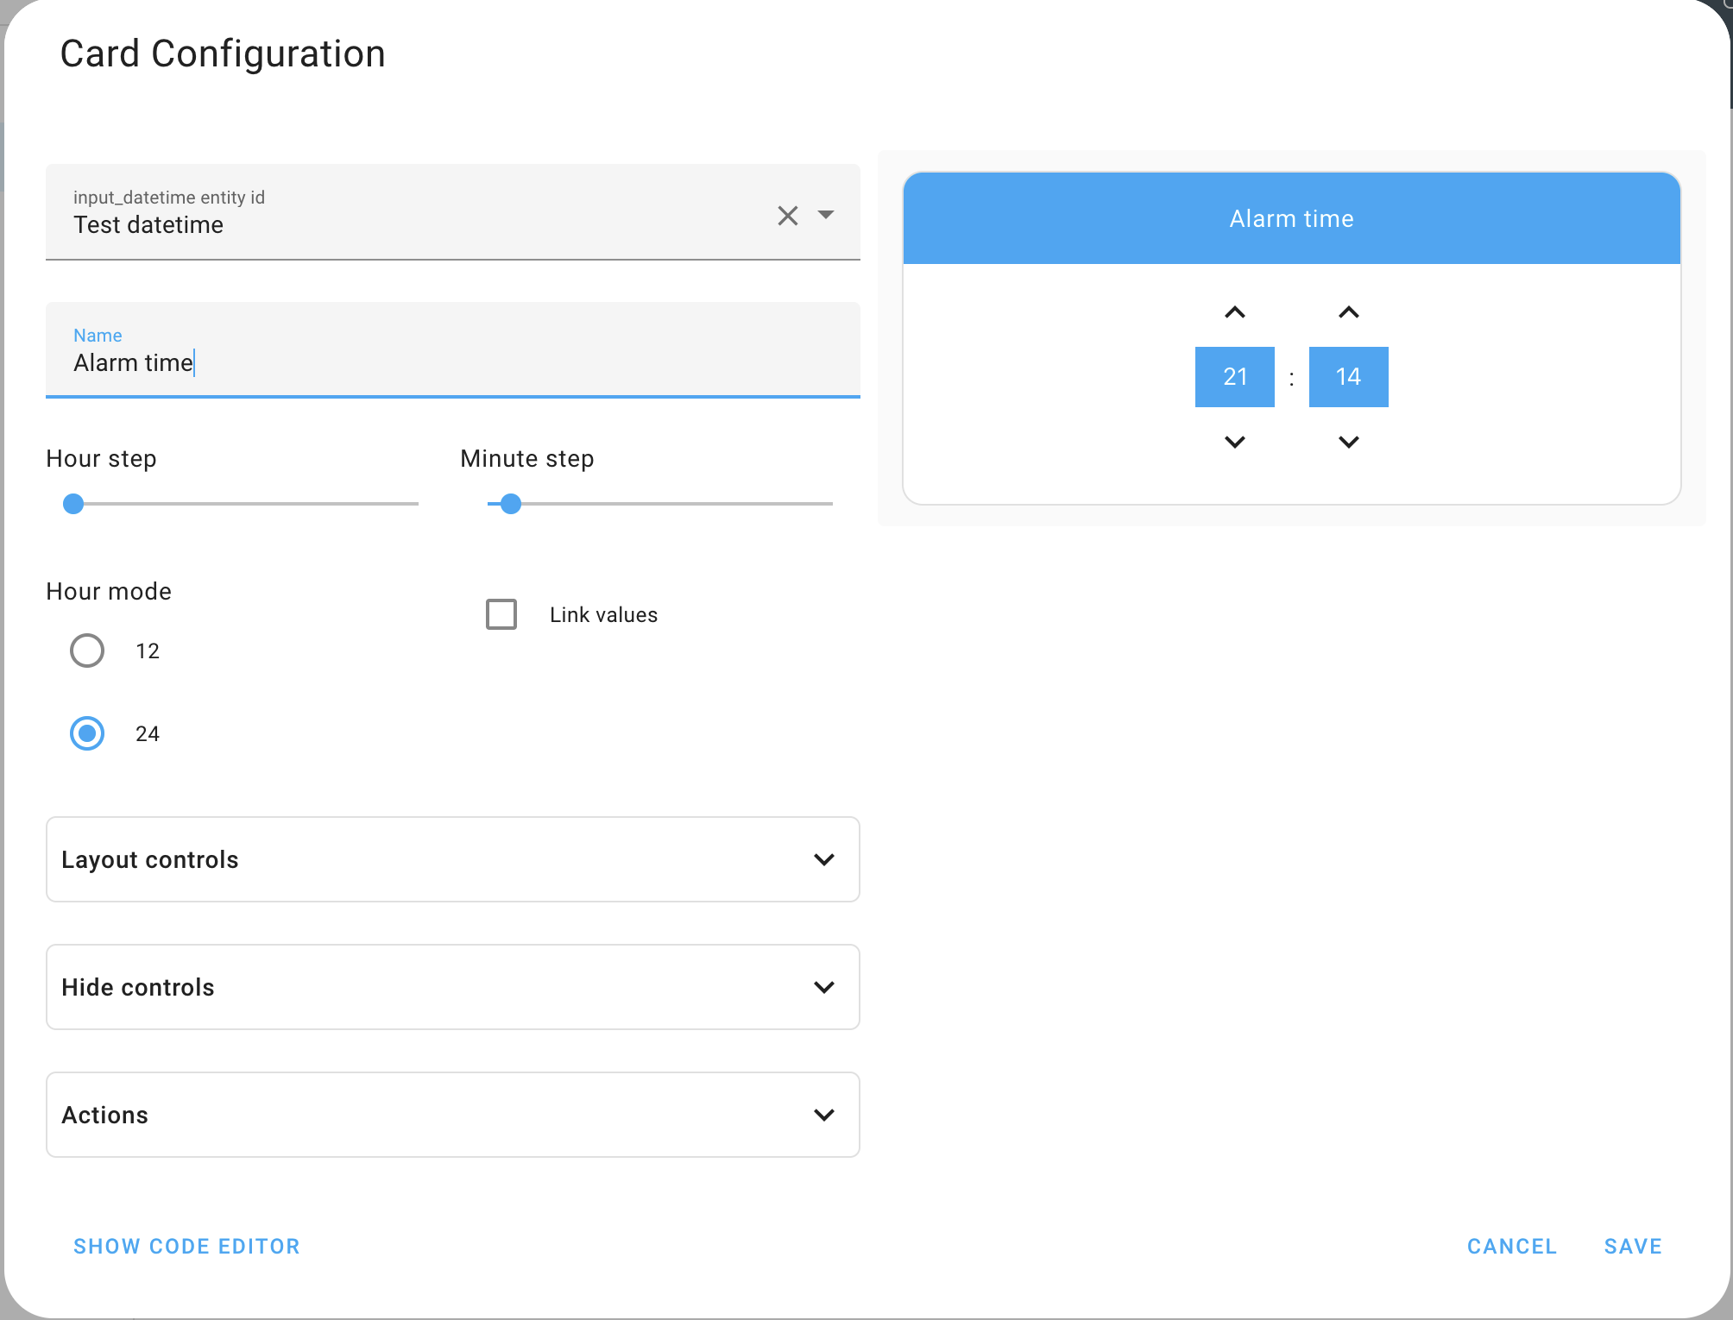
Task: Click the minute value 14 box
Action: (x=1348, y=377)
